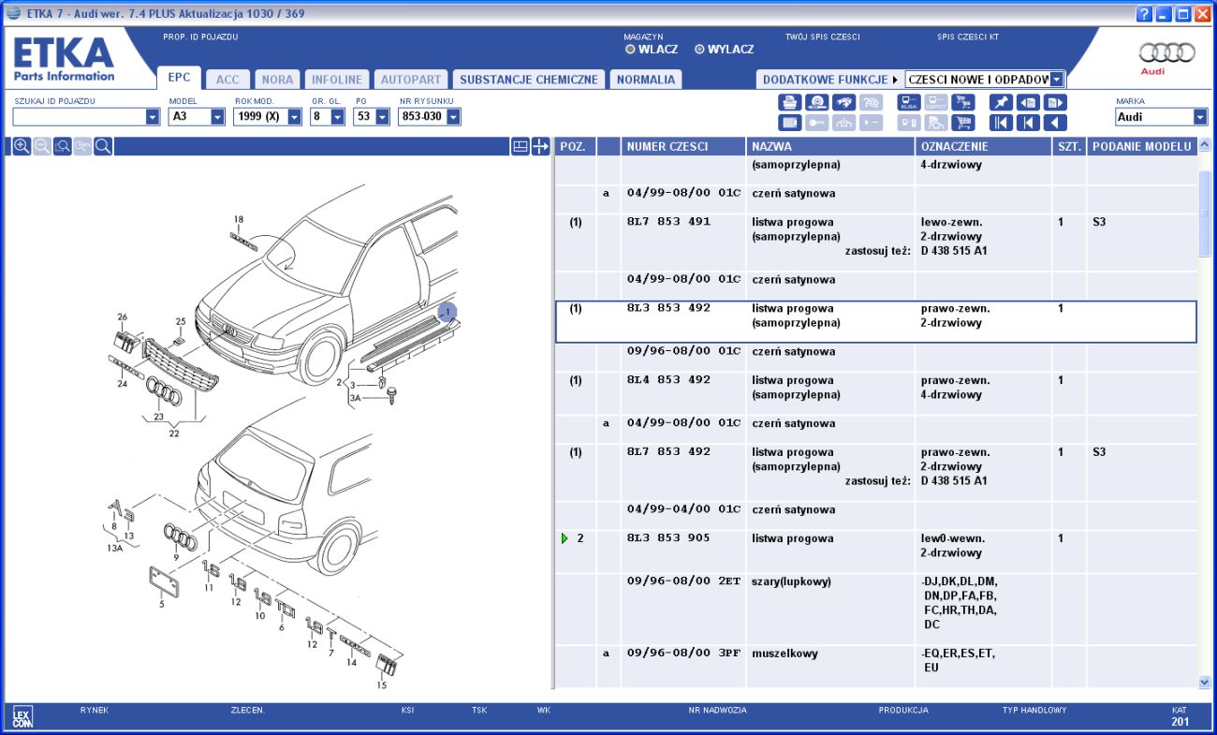Click callout number 22 under the grille
The height and width of the screenshot is (735, 1217).
[x=172, y=432]
